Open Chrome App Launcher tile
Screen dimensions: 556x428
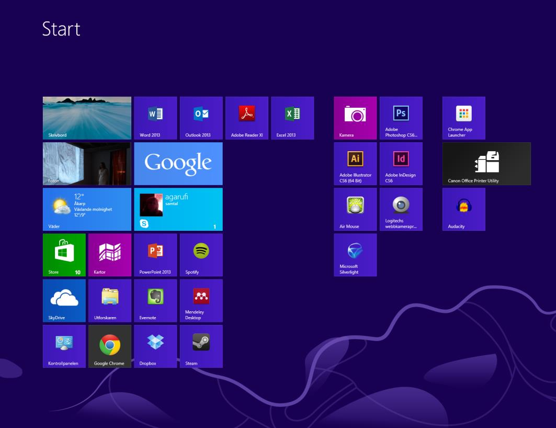coord(464,118)
